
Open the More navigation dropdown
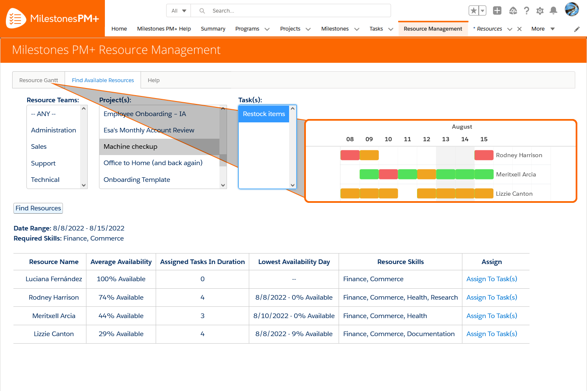tap(543, 28)
